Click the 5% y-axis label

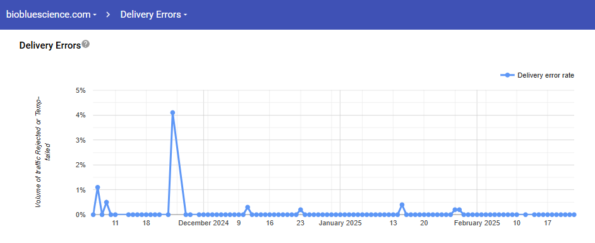pyautogui.click(x=81, y=90)
